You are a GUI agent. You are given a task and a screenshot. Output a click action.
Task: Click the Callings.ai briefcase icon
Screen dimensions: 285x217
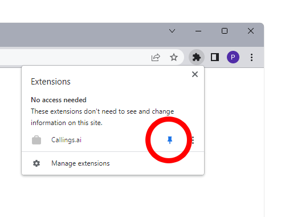point(36,140)
